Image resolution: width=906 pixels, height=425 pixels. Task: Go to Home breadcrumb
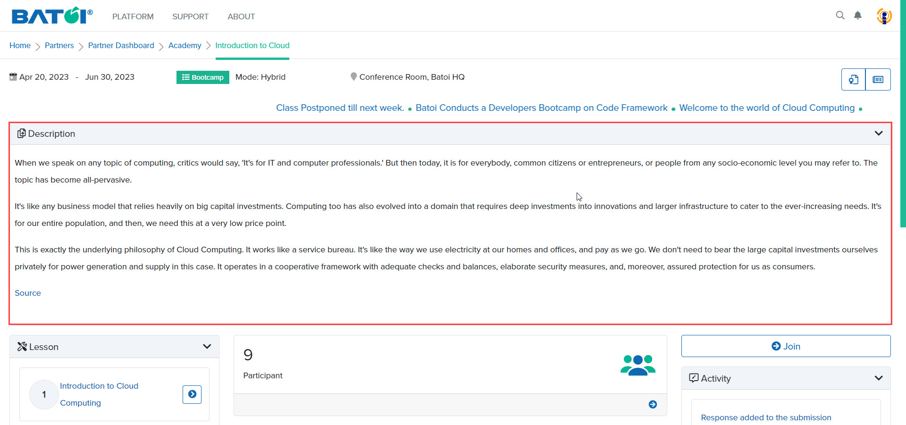20,45
